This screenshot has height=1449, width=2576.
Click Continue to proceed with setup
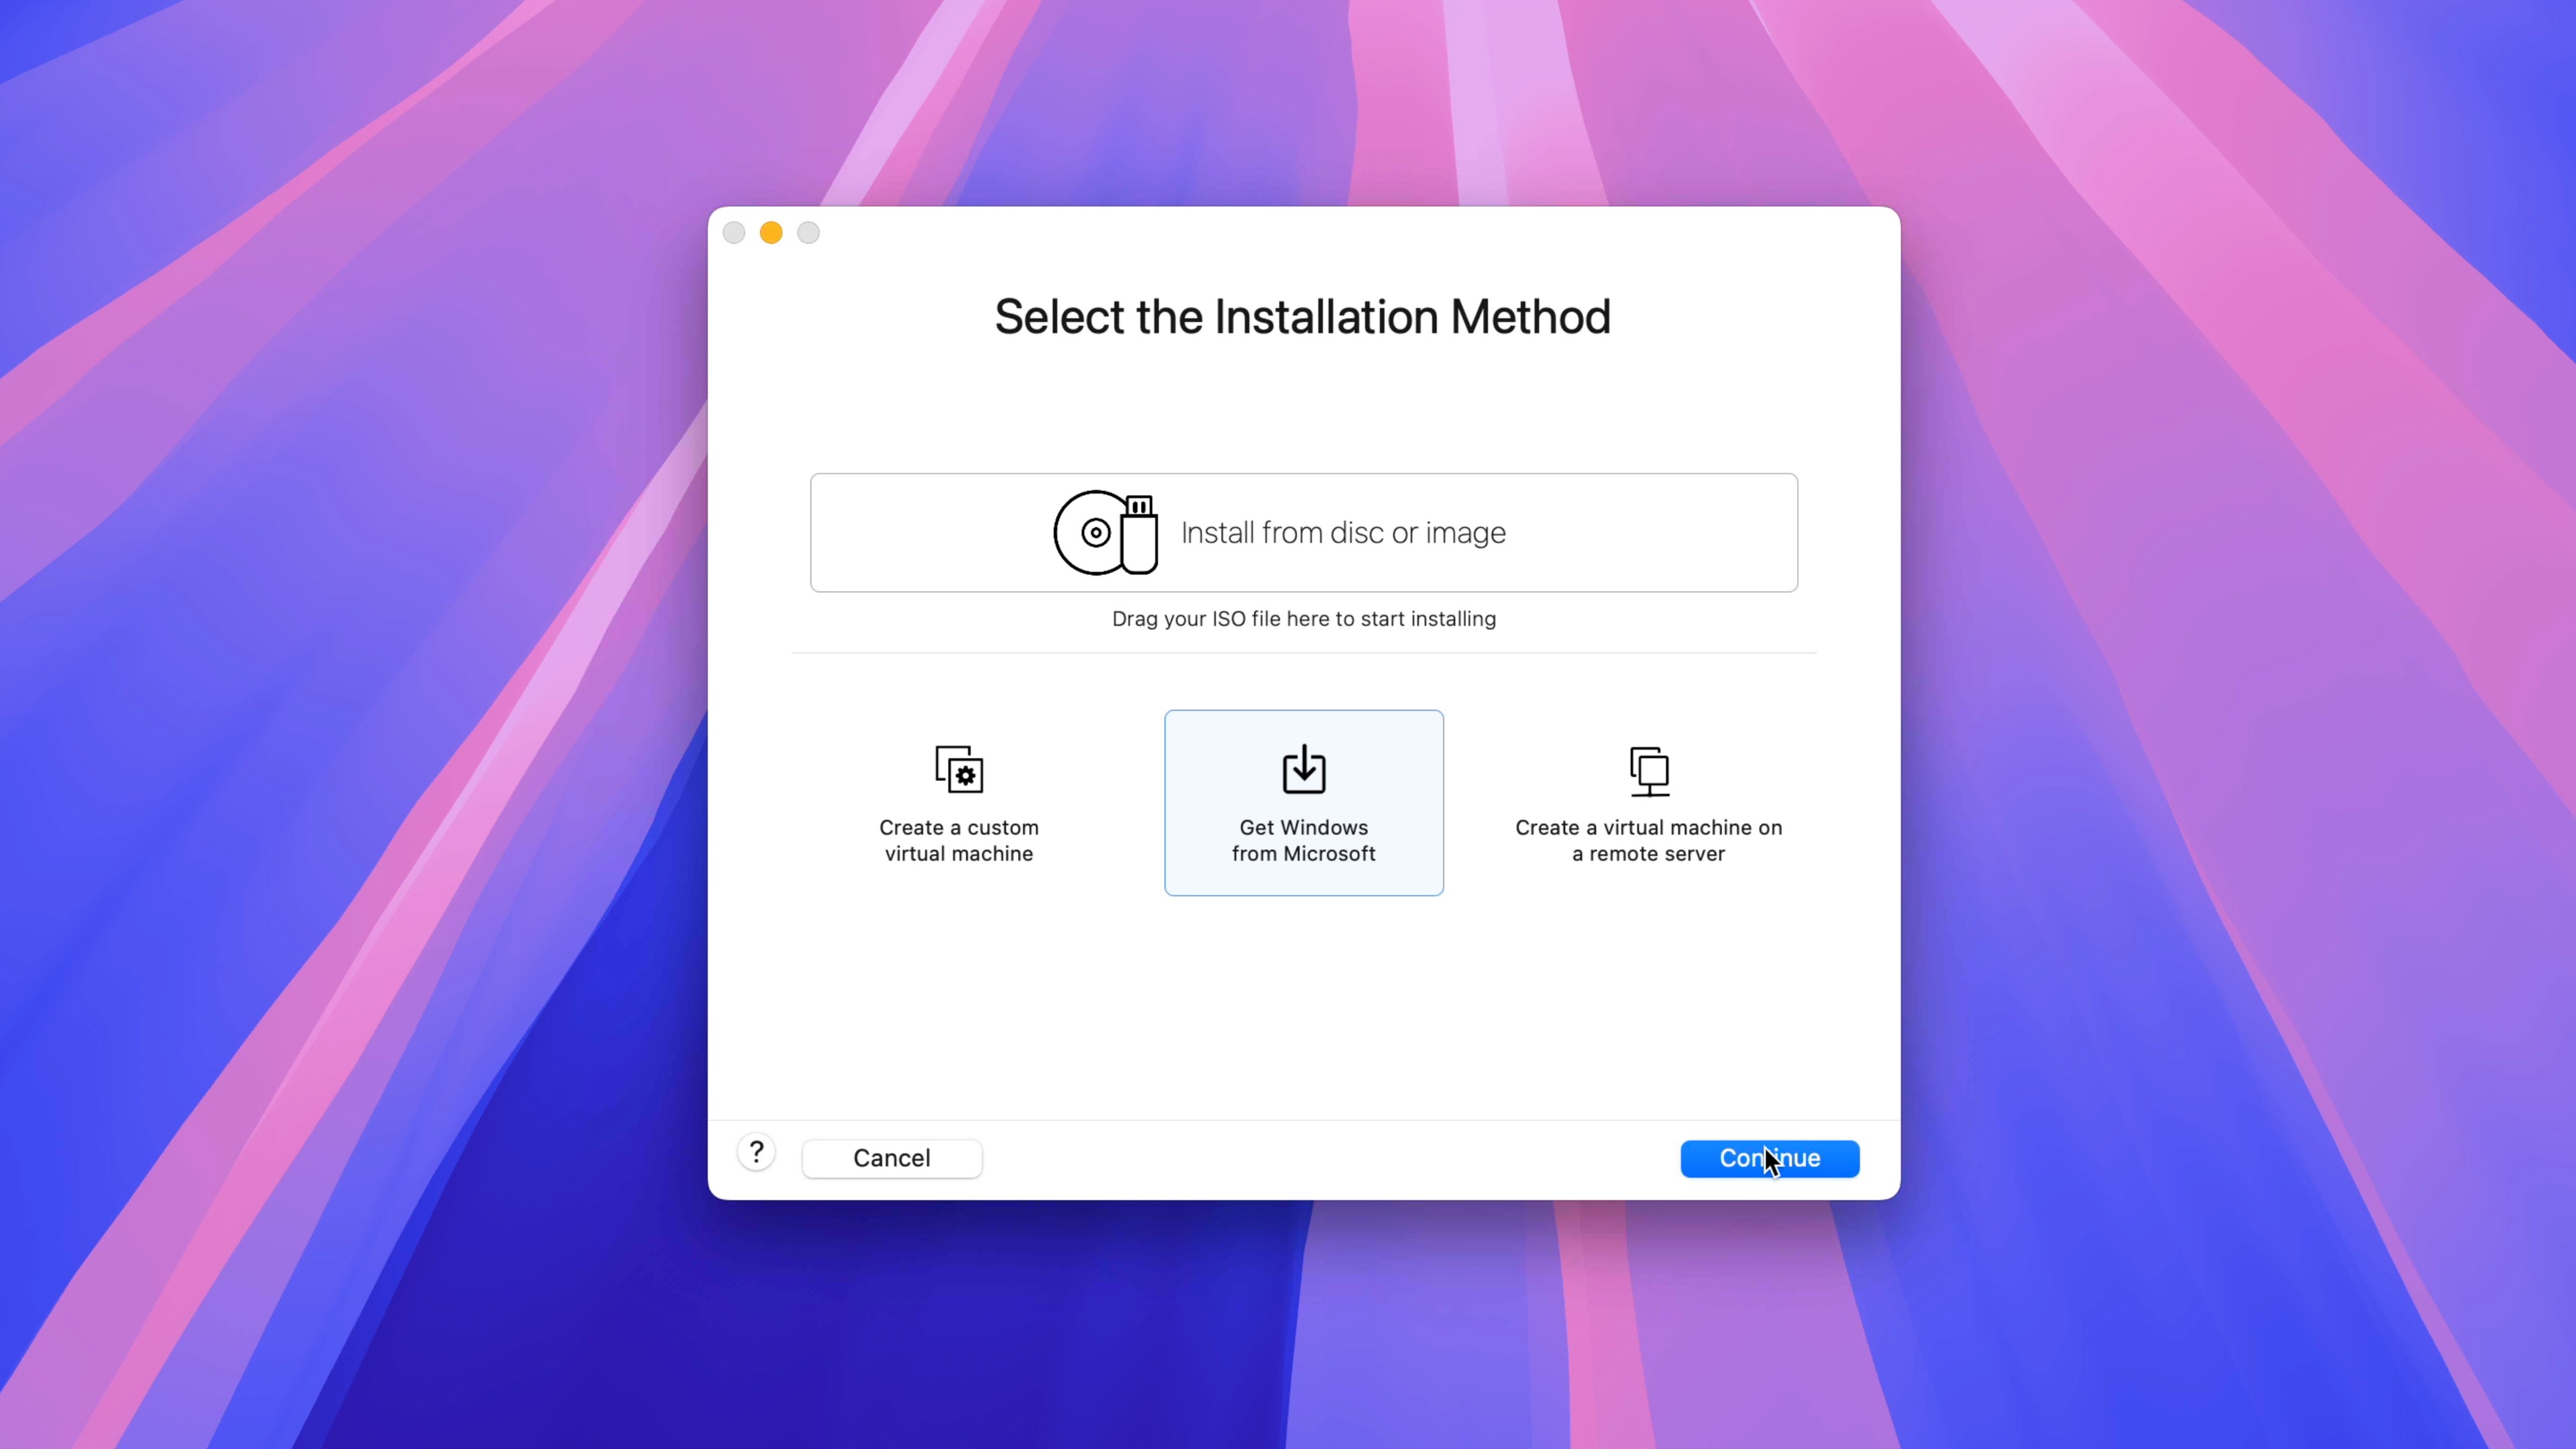1769,1157
